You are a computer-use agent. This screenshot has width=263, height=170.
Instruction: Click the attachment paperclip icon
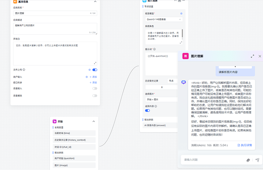[248, 160]
